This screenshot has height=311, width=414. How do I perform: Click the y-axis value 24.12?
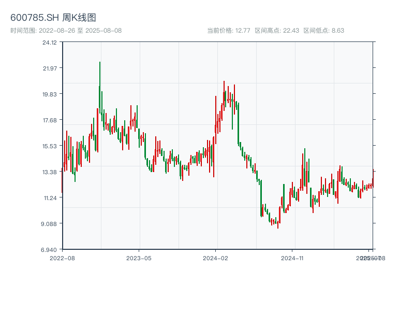pos(50,43)
